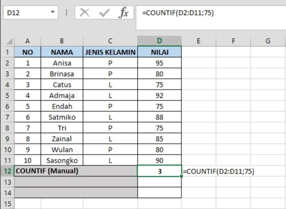The width and height of the screenshot is (286, 209).
Task: Click the Name Box showing D12
Action: click(x=31, y=12)
